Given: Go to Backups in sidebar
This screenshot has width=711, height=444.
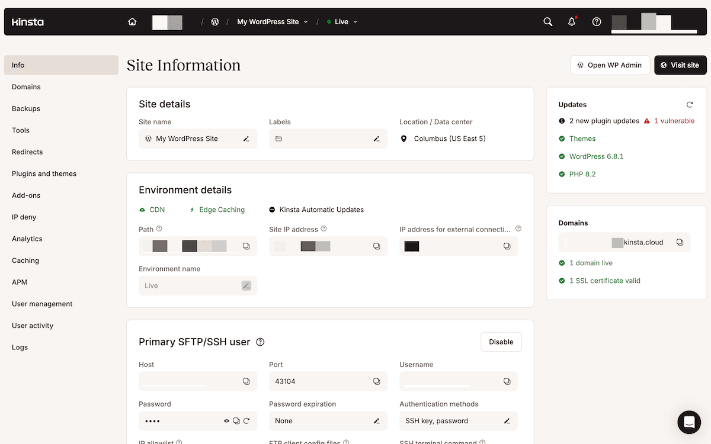Looking at the screenshot, I should tap(26, 108).
